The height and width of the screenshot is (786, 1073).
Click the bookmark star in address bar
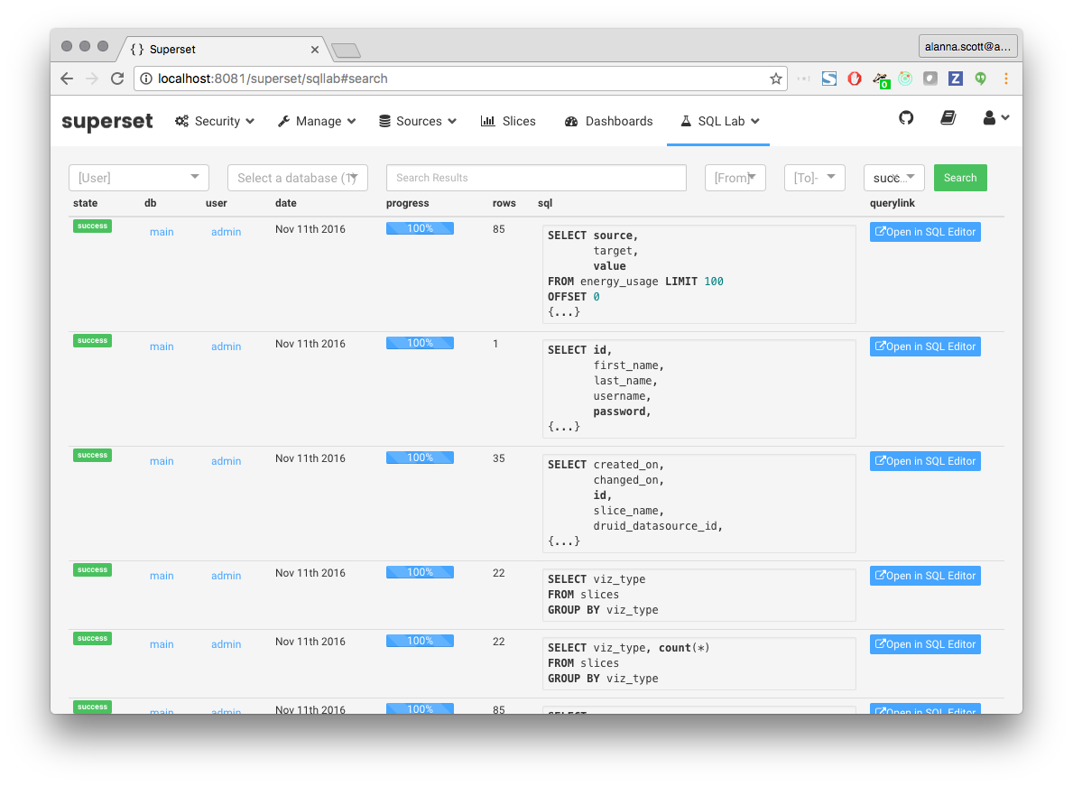pos(775,79)
